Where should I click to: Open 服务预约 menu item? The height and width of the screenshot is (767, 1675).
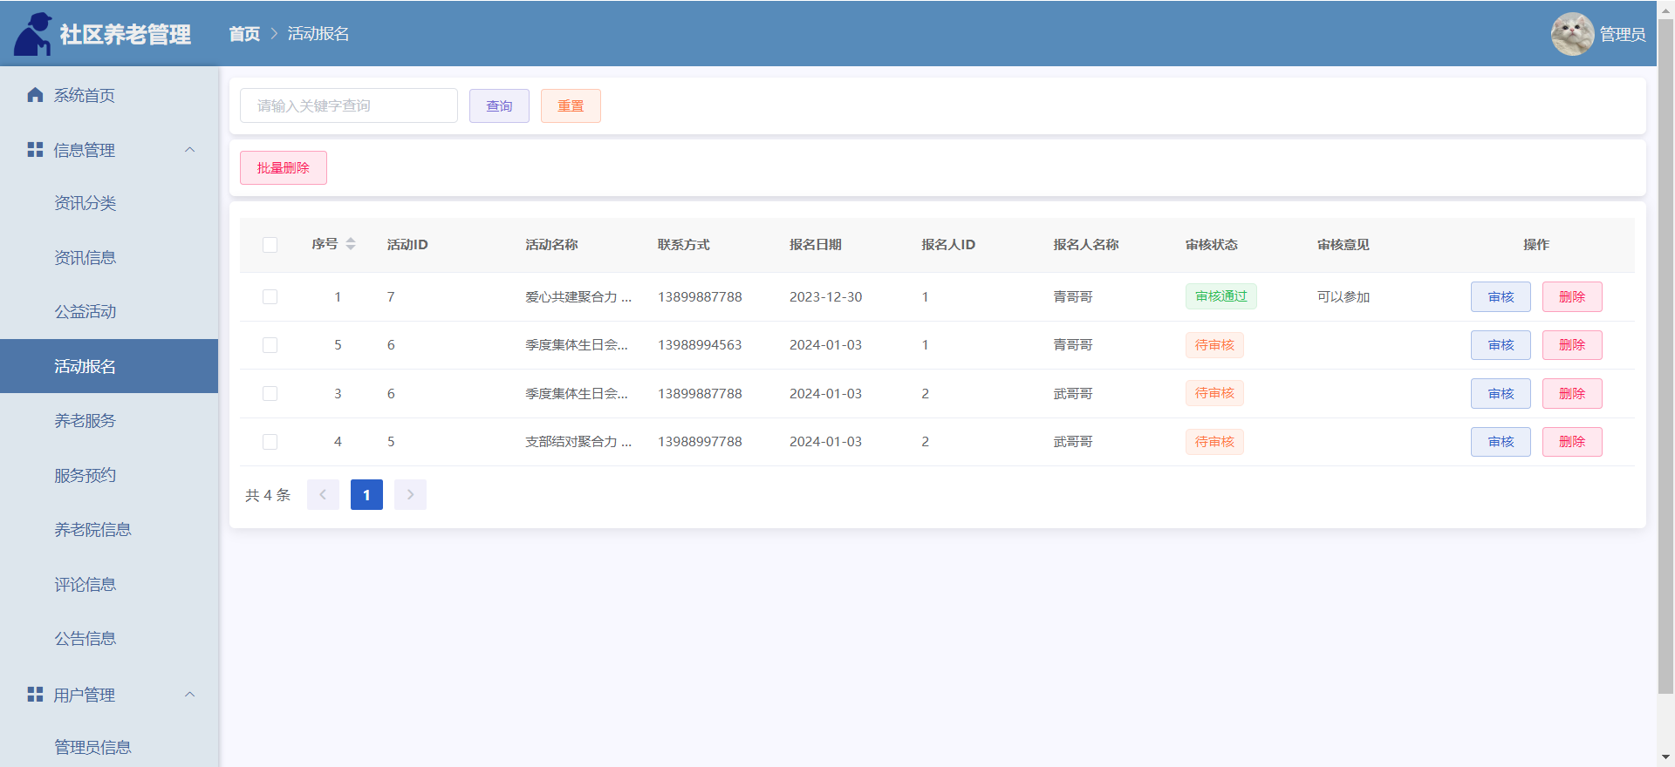point(109,475)
